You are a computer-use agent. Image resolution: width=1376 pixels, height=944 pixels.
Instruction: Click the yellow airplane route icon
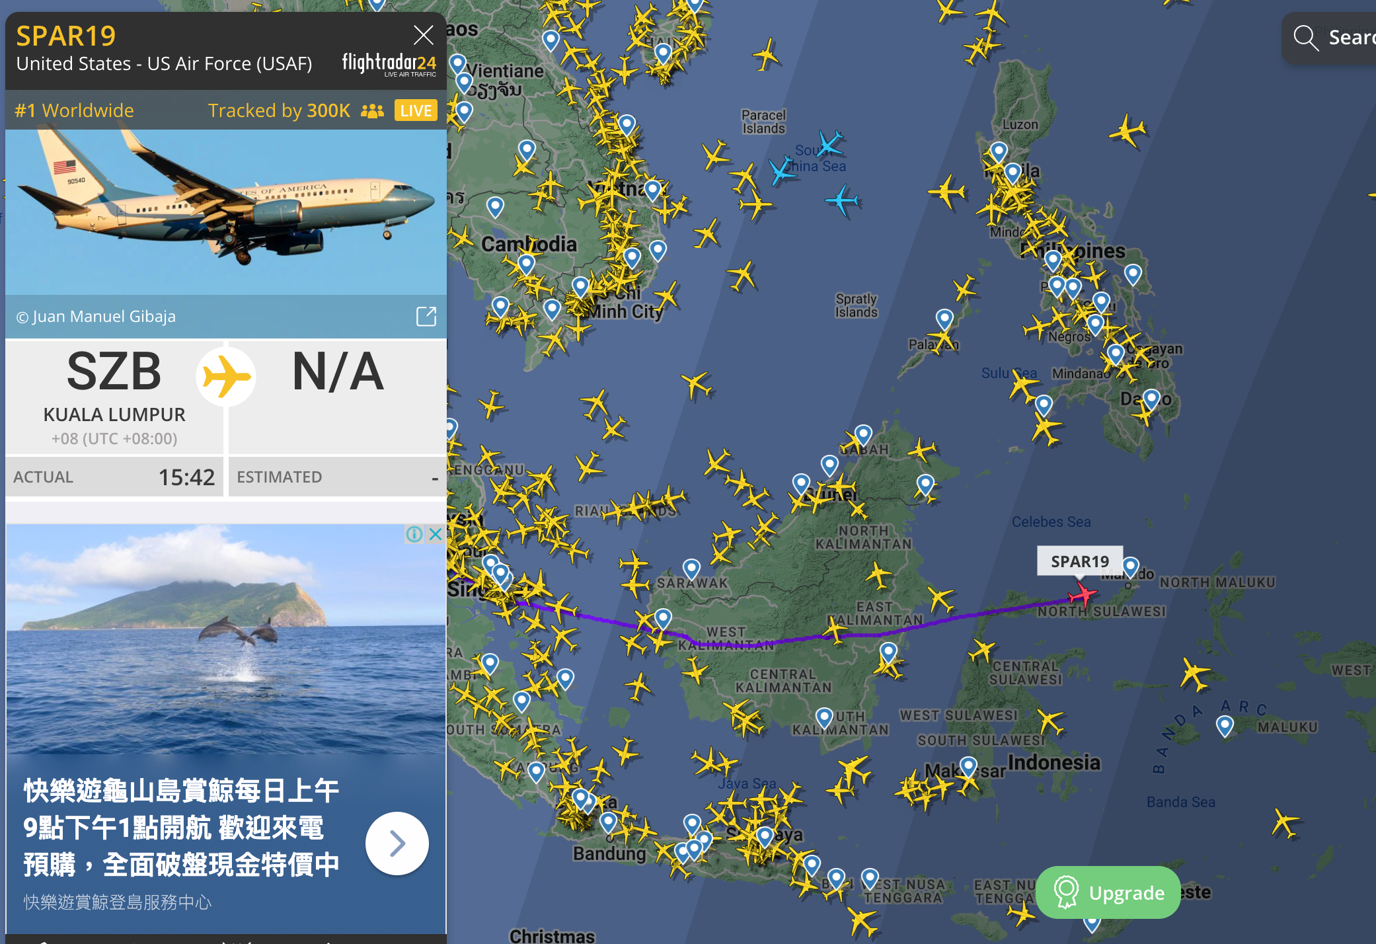click(x=227, y=376)
